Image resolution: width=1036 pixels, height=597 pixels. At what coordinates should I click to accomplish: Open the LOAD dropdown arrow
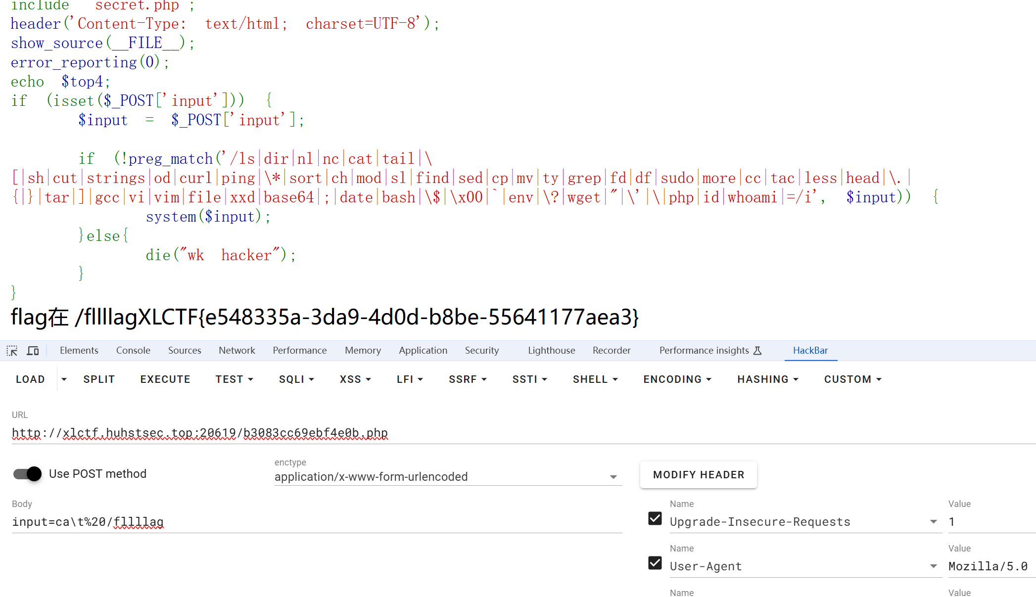click(64, 379)
